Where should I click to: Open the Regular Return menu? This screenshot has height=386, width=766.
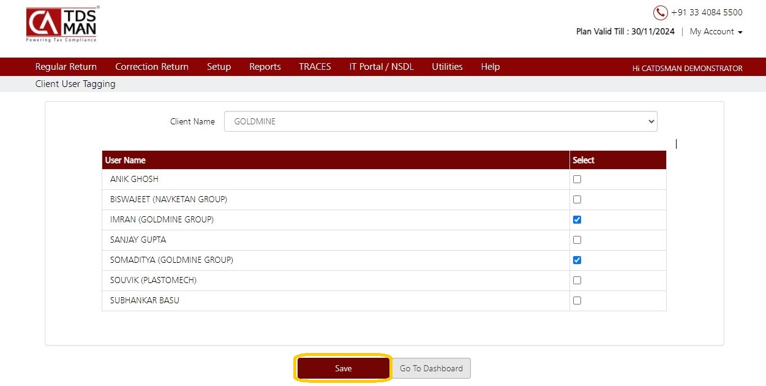(x=66, y=67)
